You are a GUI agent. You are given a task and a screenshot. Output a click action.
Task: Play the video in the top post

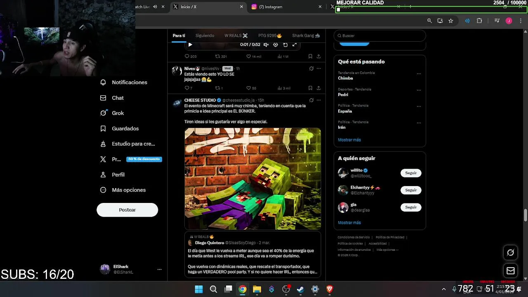(190, 45)
